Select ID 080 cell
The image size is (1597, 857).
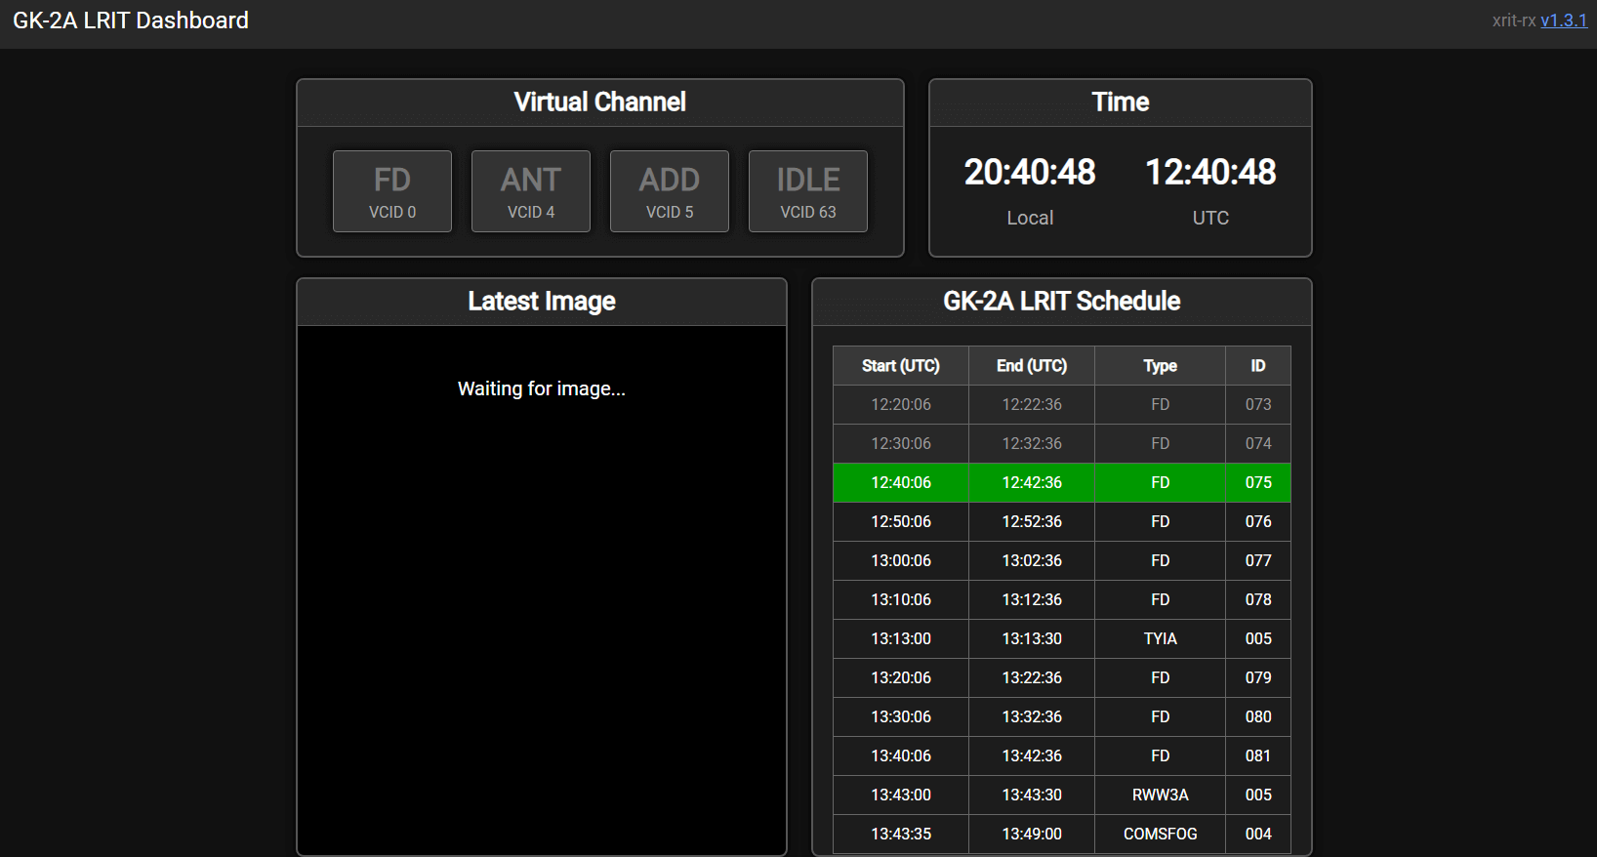1258,716
